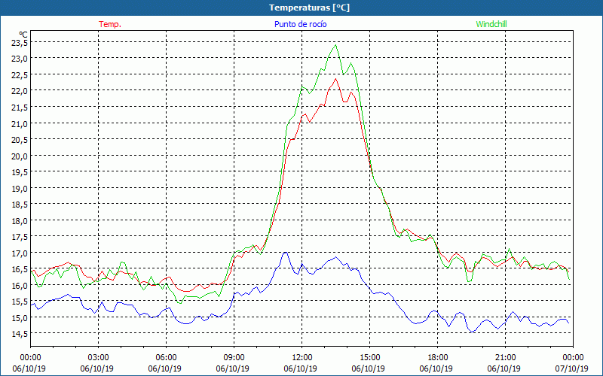The image size is (603, 376).
Task: Click the "15,0" y-axis value
Action: click(20, 317)
